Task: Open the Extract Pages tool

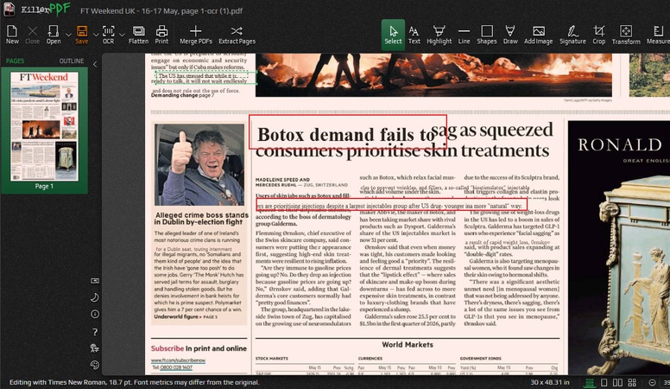Action: 237,35
